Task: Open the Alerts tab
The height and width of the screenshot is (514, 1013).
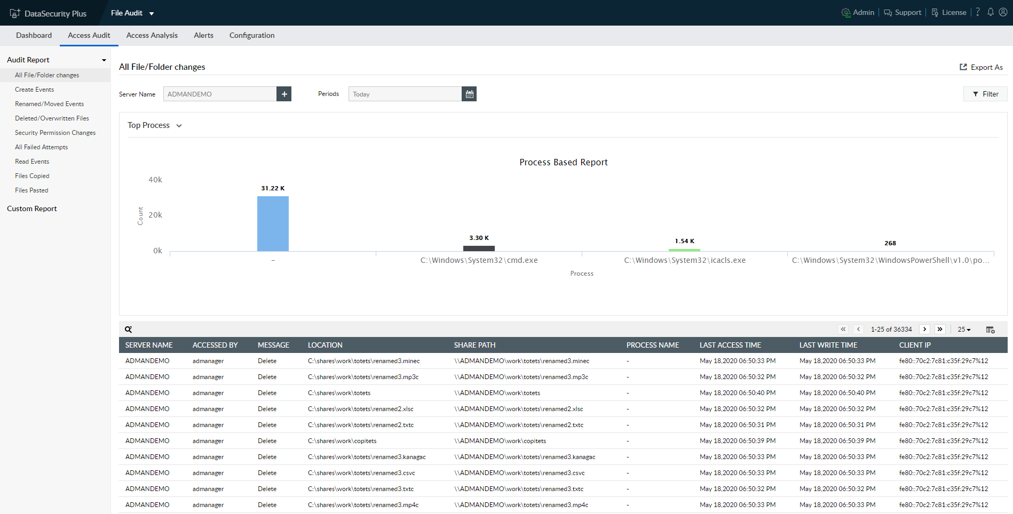Action: (x=203, y=35)
